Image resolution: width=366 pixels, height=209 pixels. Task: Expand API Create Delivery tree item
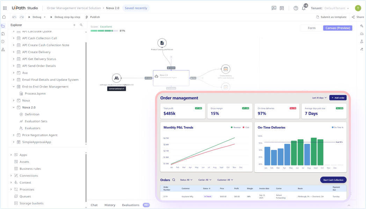coord(14,52)
